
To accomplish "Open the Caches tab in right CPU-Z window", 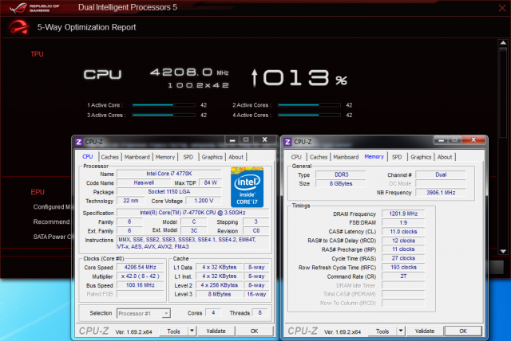I will point(319,157).
